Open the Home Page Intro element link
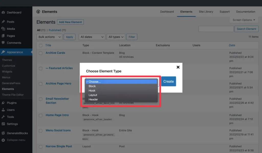262x153 pixels. (57, 115)
